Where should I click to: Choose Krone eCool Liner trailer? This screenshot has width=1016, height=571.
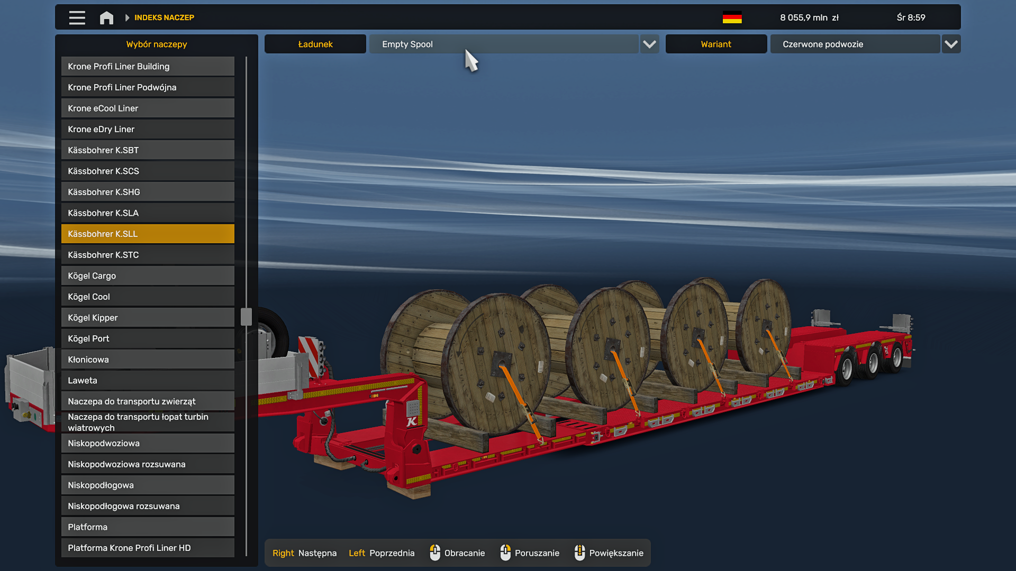tap(148, 108)
